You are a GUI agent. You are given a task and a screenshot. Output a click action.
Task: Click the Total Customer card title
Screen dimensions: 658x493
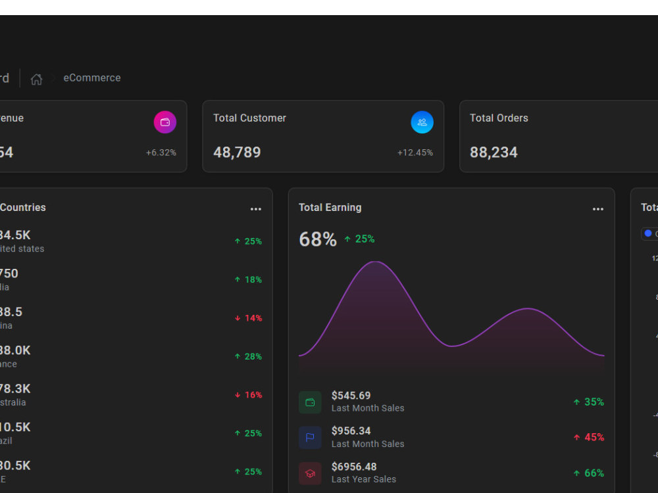click(249, 118)
